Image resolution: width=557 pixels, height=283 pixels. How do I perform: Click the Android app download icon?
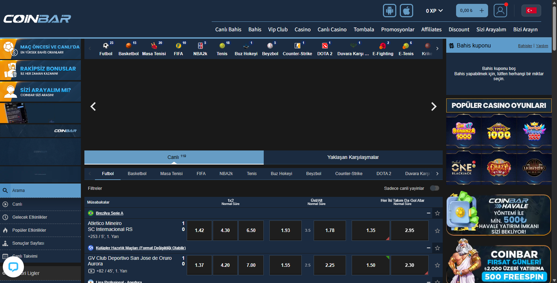coord(389,11)
